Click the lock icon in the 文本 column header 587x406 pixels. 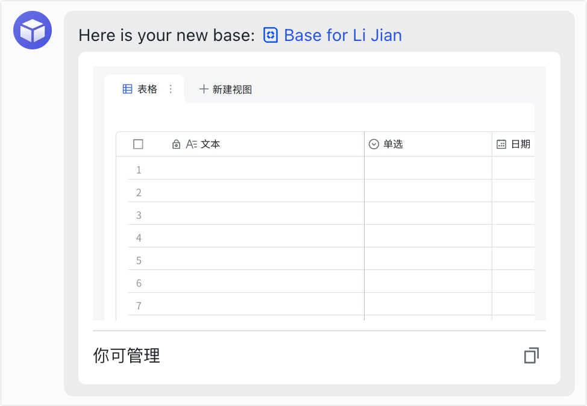click(176, 145)
